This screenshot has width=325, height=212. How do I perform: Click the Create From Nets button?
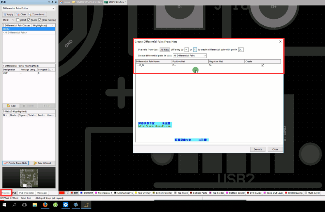click(x=16, y=163)
